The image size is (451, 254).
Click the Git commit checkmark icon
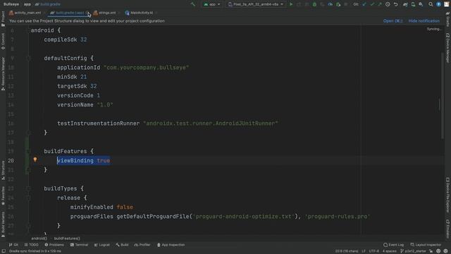coord(372,4)
